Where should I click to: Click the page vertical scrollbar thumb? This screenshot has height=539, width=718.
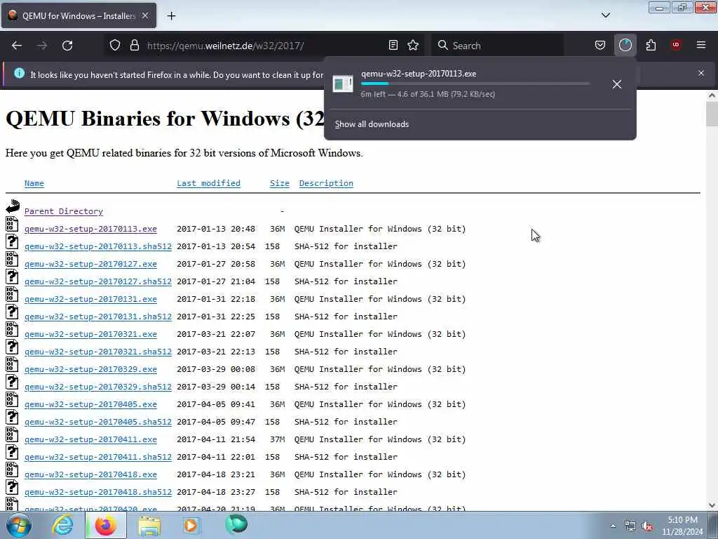712,114
